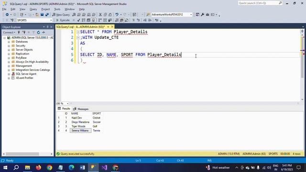This screenshot has width=306, height=172.
Task: Click the Save icon in toolbar
Action: point(42,15)
